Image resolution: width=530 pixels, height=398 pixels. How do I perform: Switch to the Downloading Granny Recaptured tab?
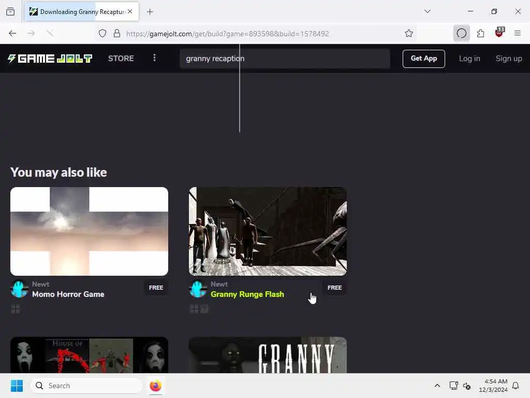(81, 12)
